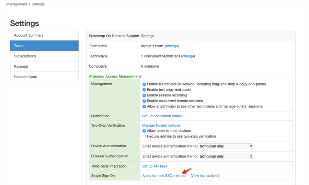Go to Subscriptions in the sidebar
Image resolution: width=309 pixels, height=185 pixels.
click(25, 56)
